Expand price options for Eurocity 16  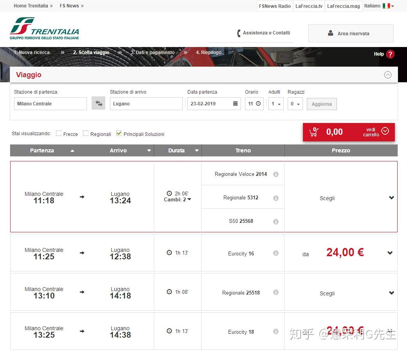click(390, 253)
